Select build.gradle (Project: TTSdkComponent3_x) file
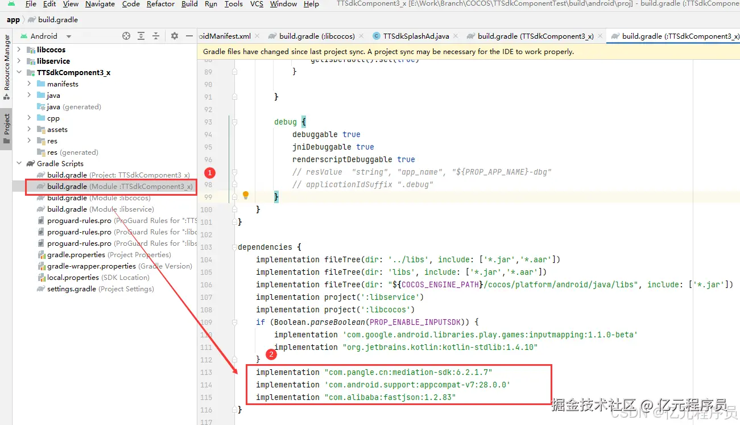 (118, 175)
